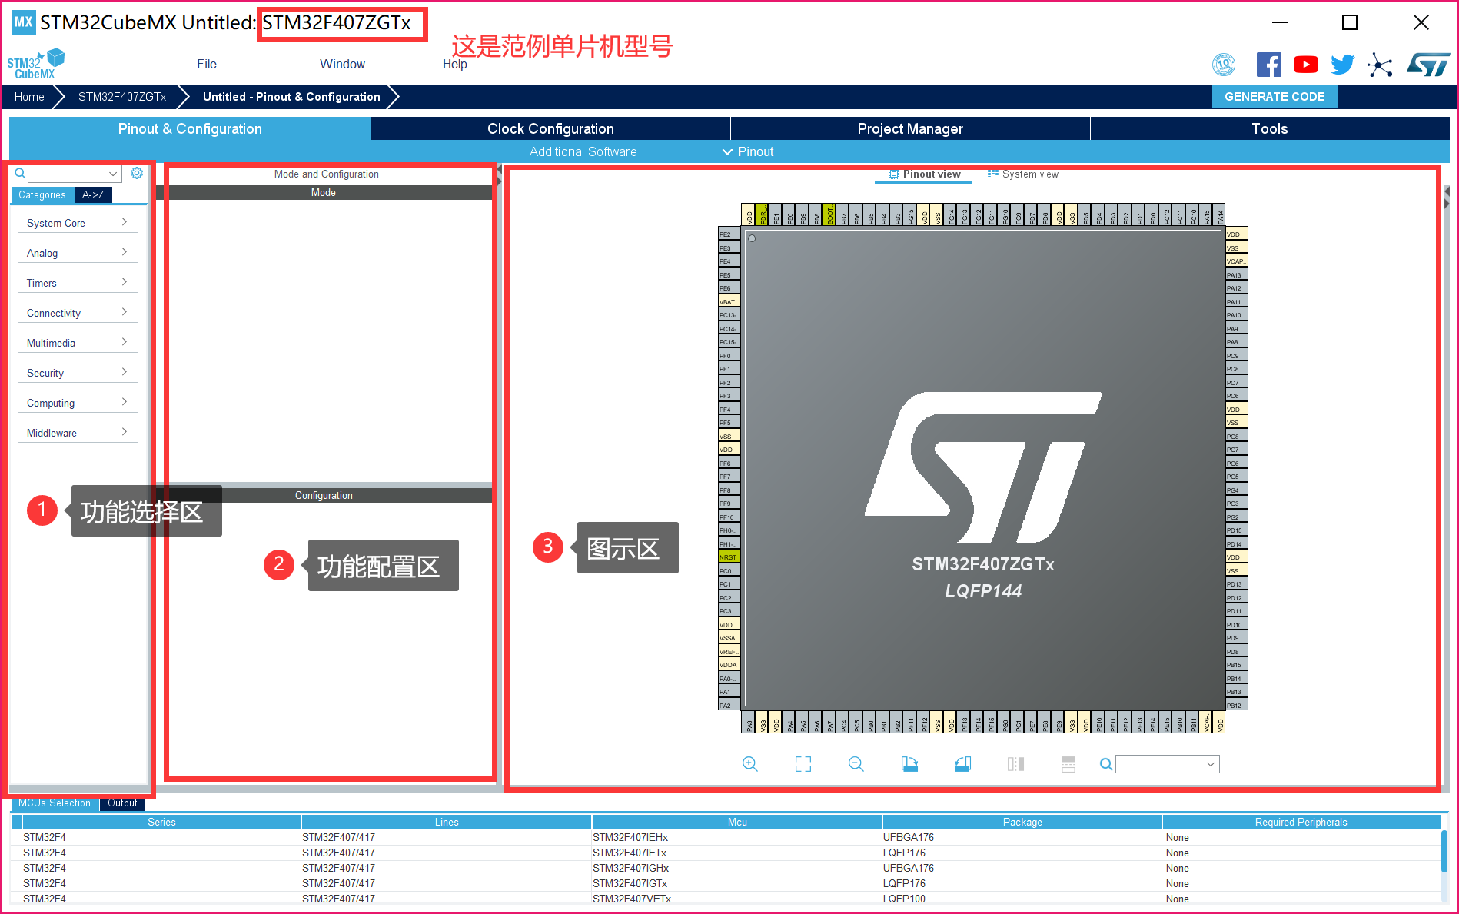Select the zoom out magnifier icon

coord(856,763)
